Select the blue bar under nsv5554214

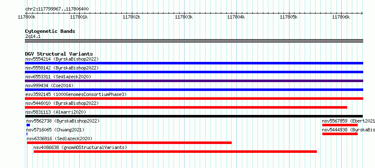click(194, 63)
